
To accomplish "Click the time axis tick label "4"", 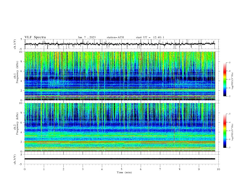I will point(102,169).
